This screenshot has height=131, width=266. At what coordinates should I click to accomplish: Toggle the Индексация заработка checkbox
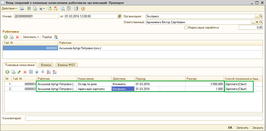(x=186, y=28)
